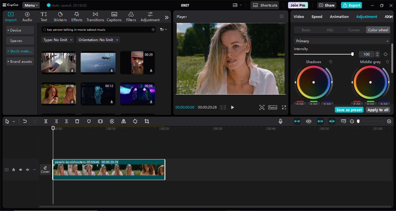The height and width of the screenshot is (211, 396).
Task: Crop the selected clip
Action: [147, 121]
